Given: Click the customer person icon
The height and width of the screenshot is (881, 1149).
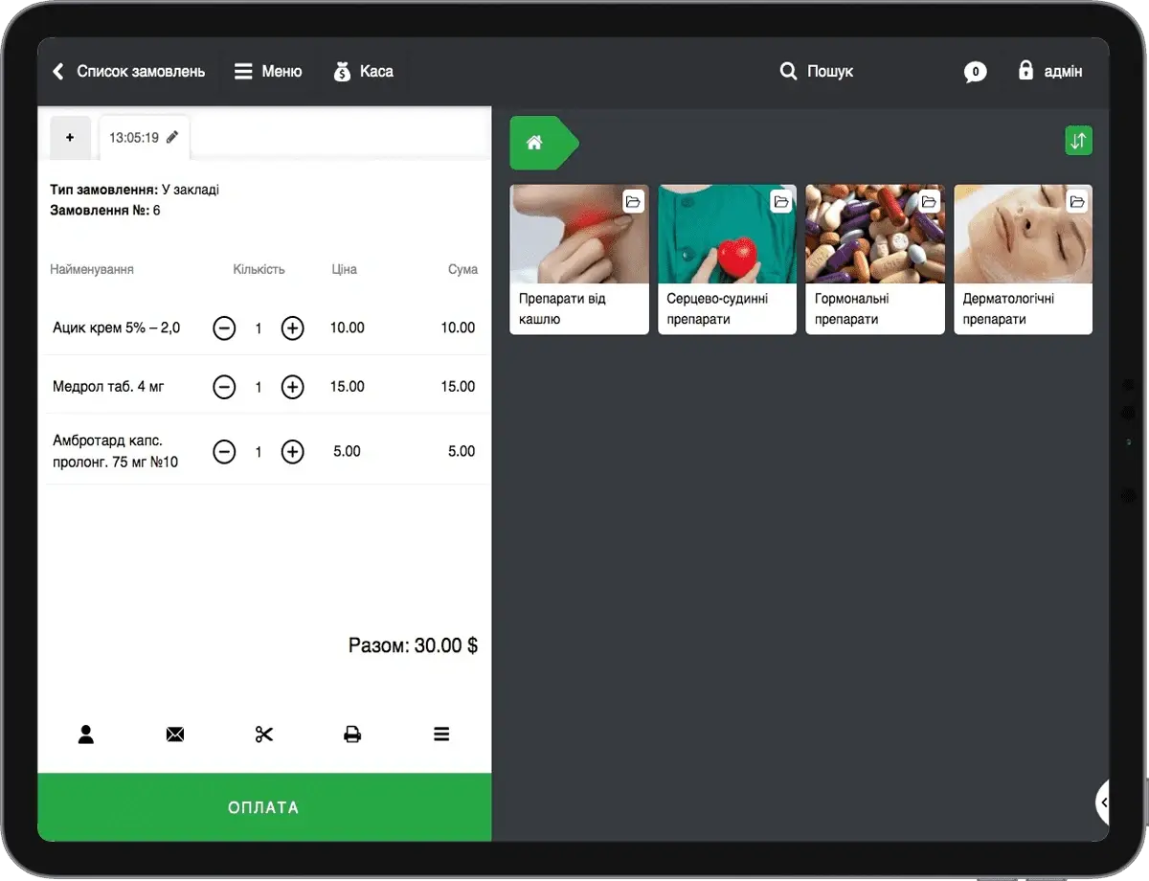Looking at the screenshot, I should coord(86,734).
